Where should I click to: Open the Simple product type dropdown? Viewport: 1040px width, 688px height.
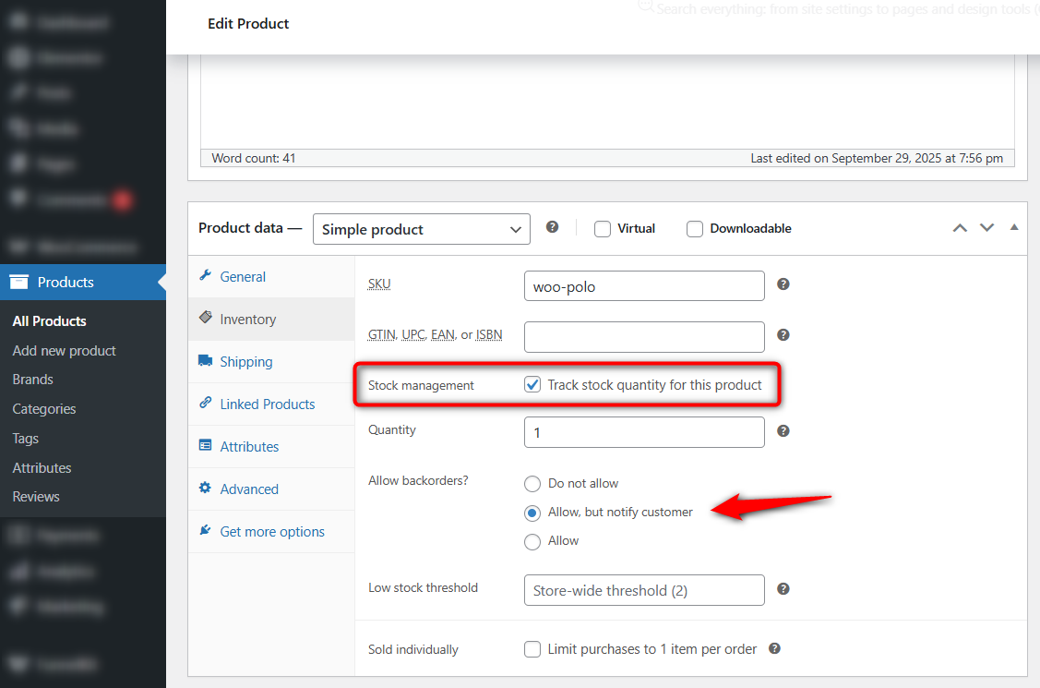click(421, 228)
